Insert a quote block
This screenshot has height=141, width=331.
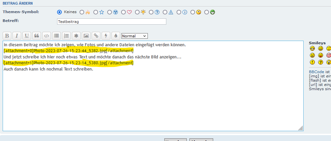[x=37, y=36]
